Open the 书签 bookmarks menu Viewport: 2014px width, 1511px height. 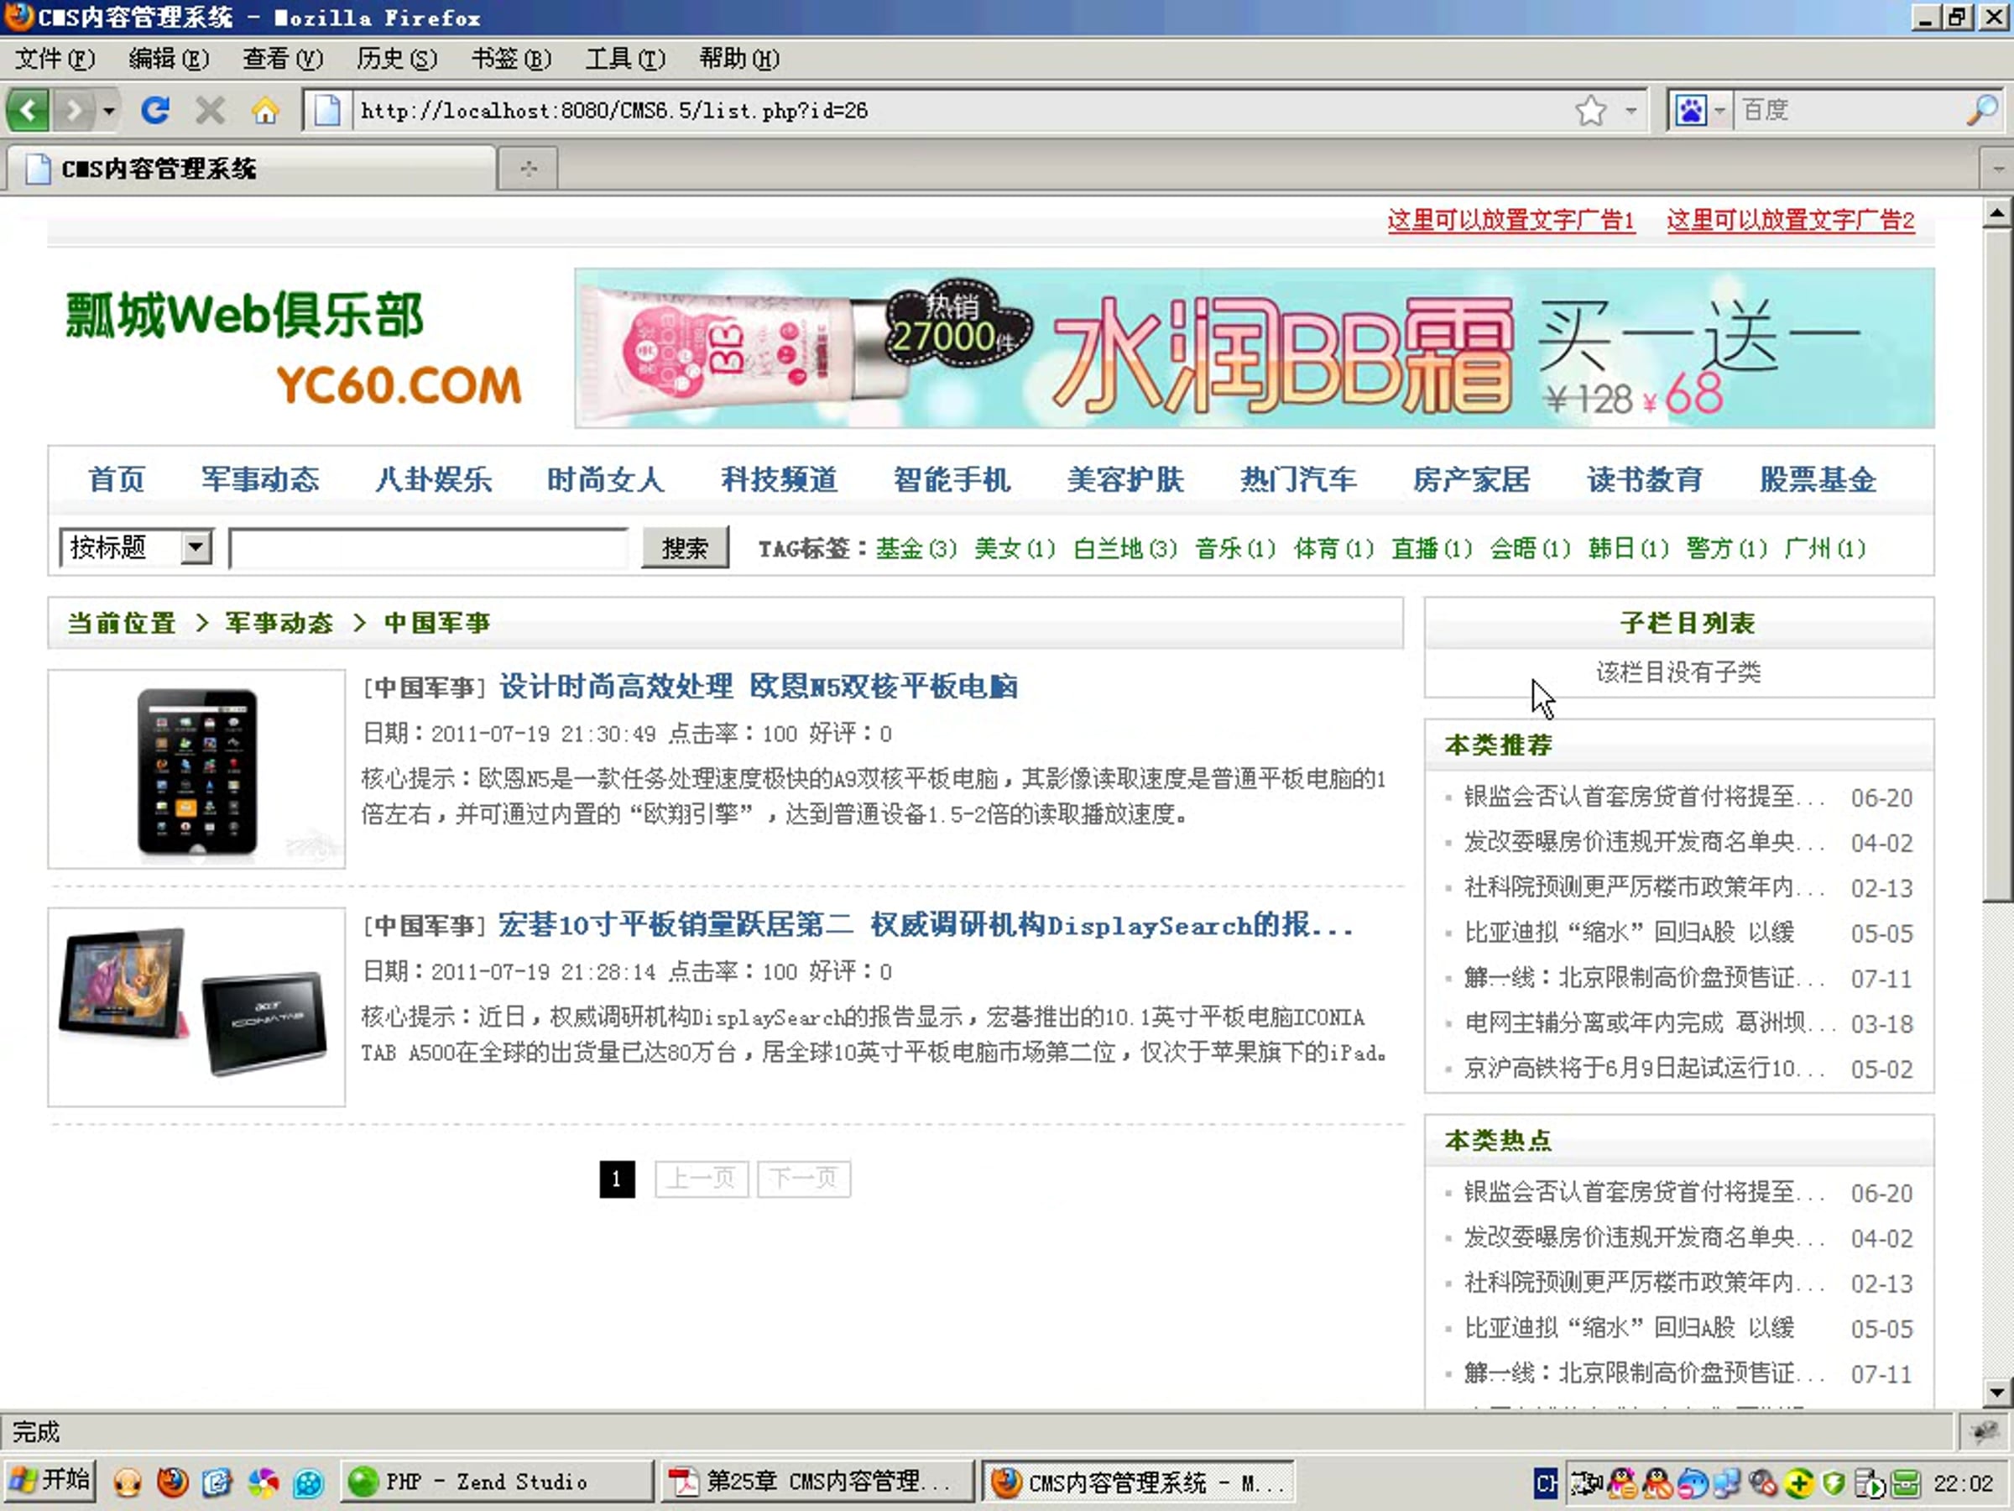[510, 60]
